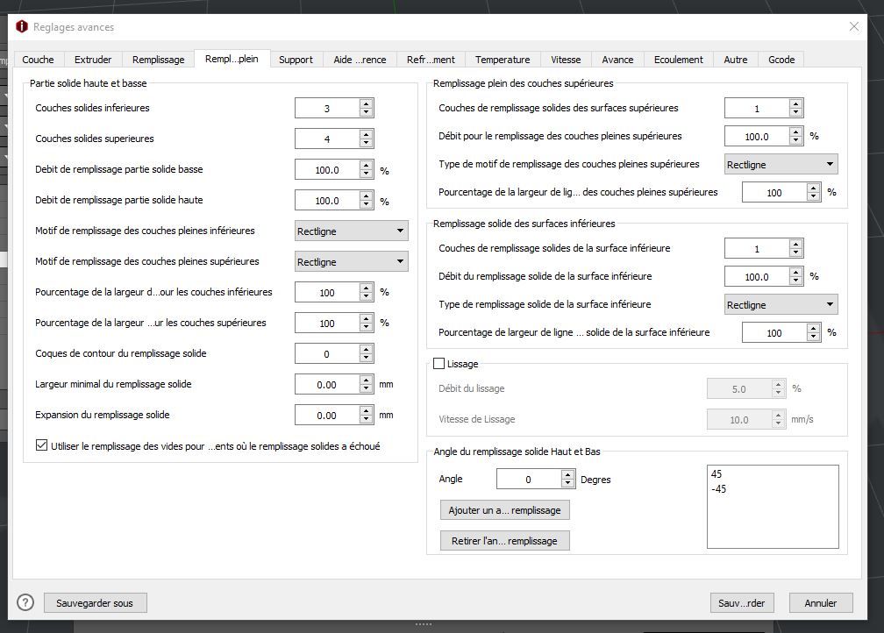Click the Annuler button

[820, 602]
